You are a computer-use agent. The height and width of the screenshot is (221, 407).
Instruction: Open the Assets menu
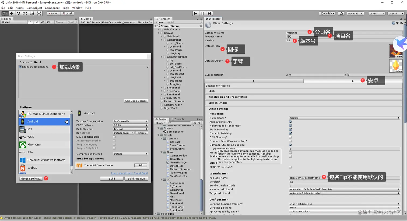(20, 8)
